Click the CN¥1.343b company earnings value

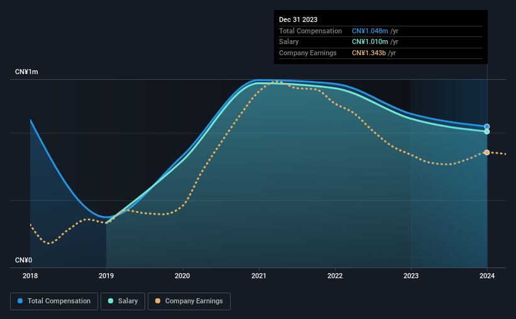[368, 53]
